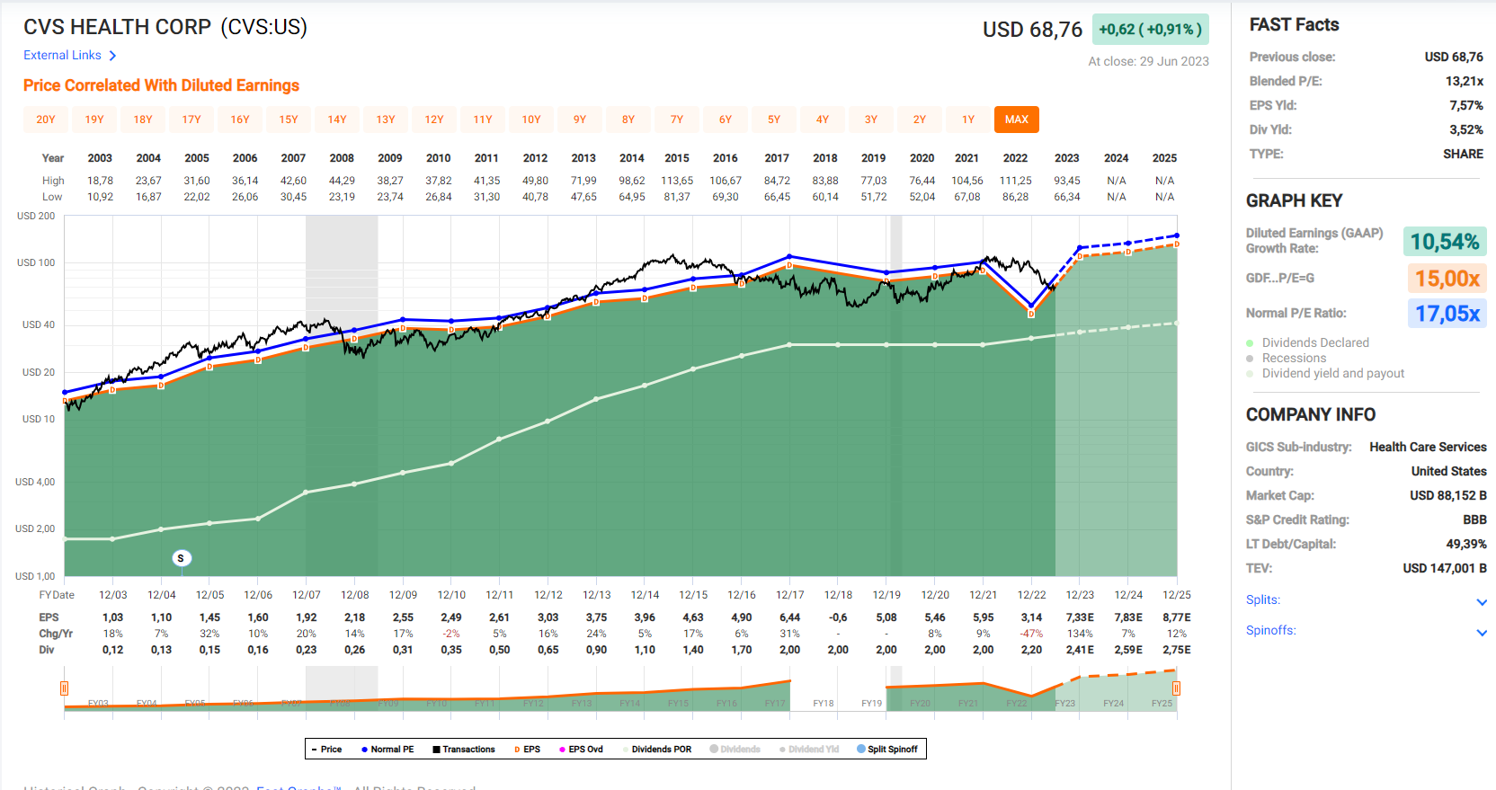
Task: Click the left handle of range slider
Action: pyautogui.click(x=65, y=688)
